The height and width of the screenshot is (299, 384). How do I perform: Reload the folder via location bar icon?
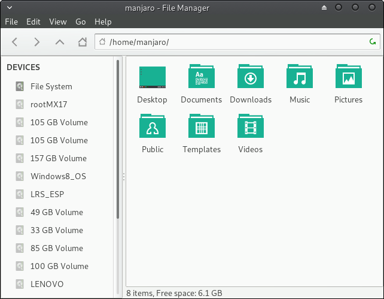coord(373,42)
